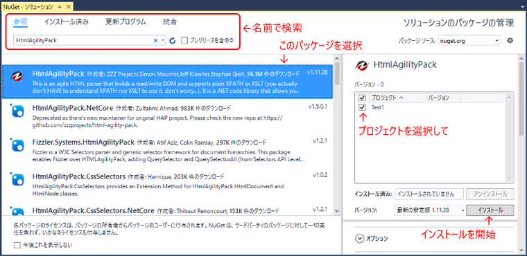Click the v1.0.2 version label
The height and width of the screenshot is (256, 527).
(x=320, y=175)
